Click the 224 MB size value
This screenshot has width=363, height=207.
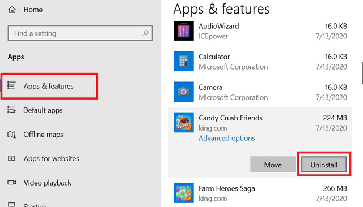coord(335,118)
